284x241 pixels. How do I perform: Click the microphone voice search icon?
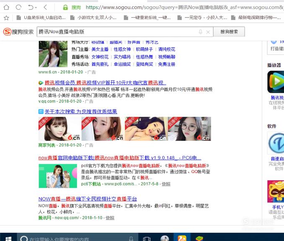click(x=200, y=32)
